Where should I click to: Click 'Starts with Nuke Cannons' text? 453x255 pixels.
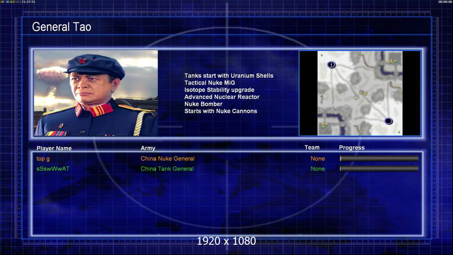tap(221, 111)
